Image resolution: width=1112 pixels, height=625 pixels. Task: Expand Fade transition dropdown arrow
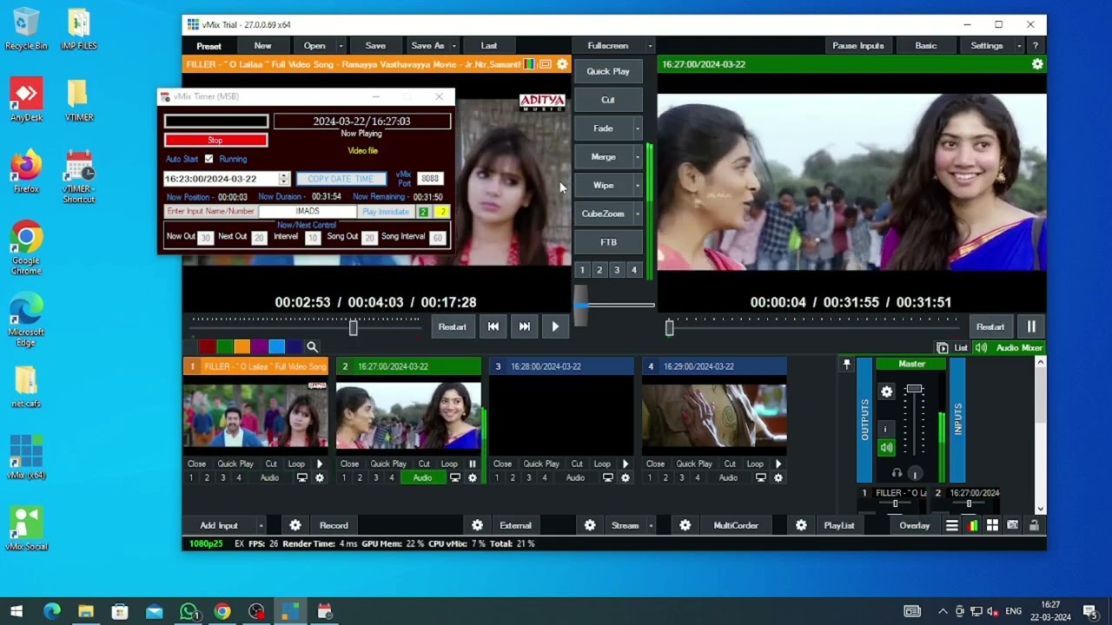coord(638,128)
